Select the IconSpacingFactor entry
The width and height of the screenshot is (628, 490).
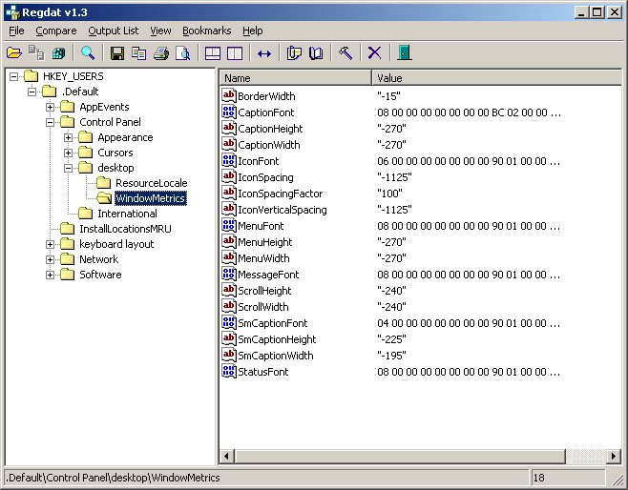point(280,194)
